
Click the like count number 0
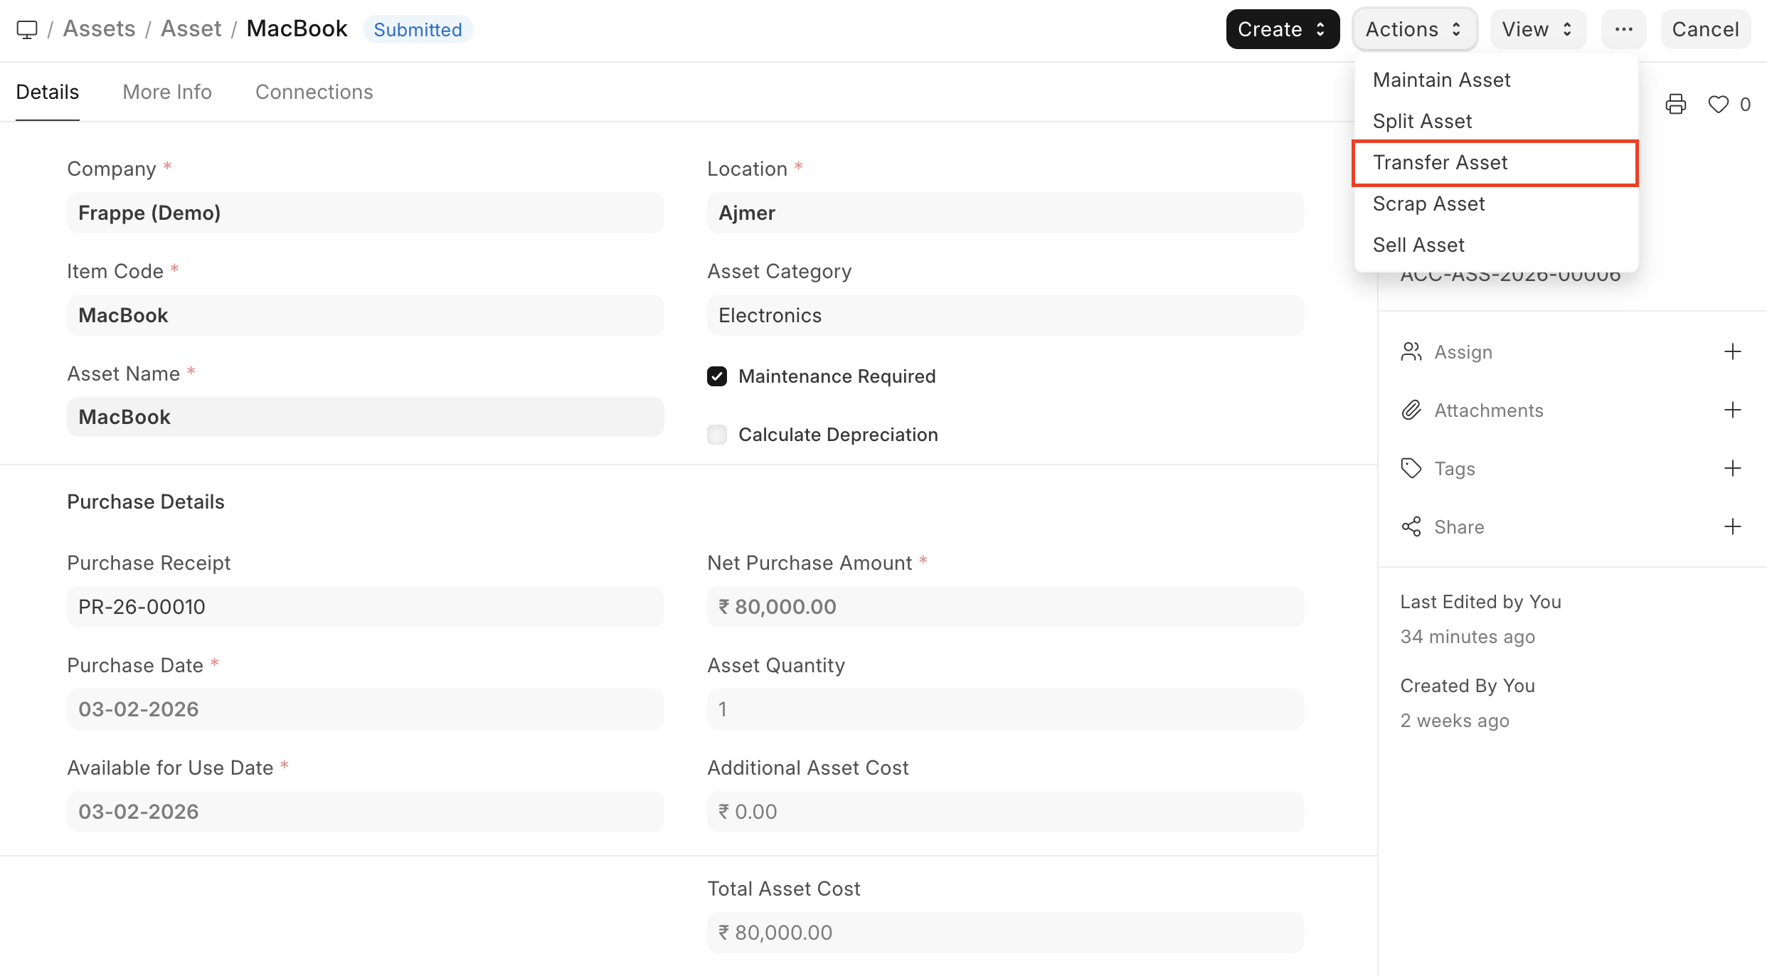tap(1745, 105)
